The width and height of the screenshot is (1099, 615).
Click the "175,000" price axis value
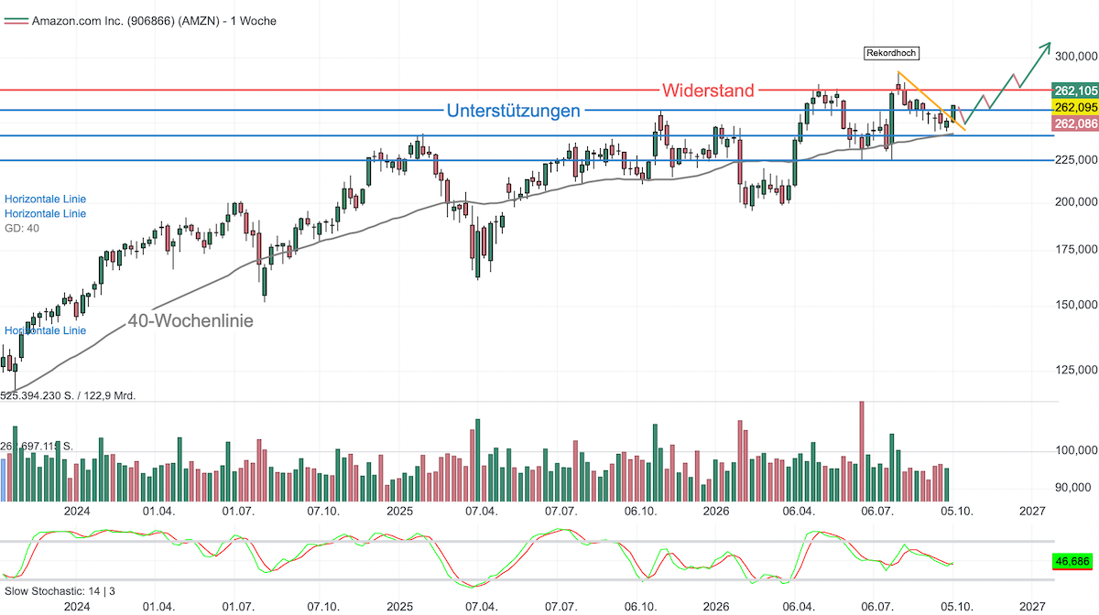(x=1076, y=250)
